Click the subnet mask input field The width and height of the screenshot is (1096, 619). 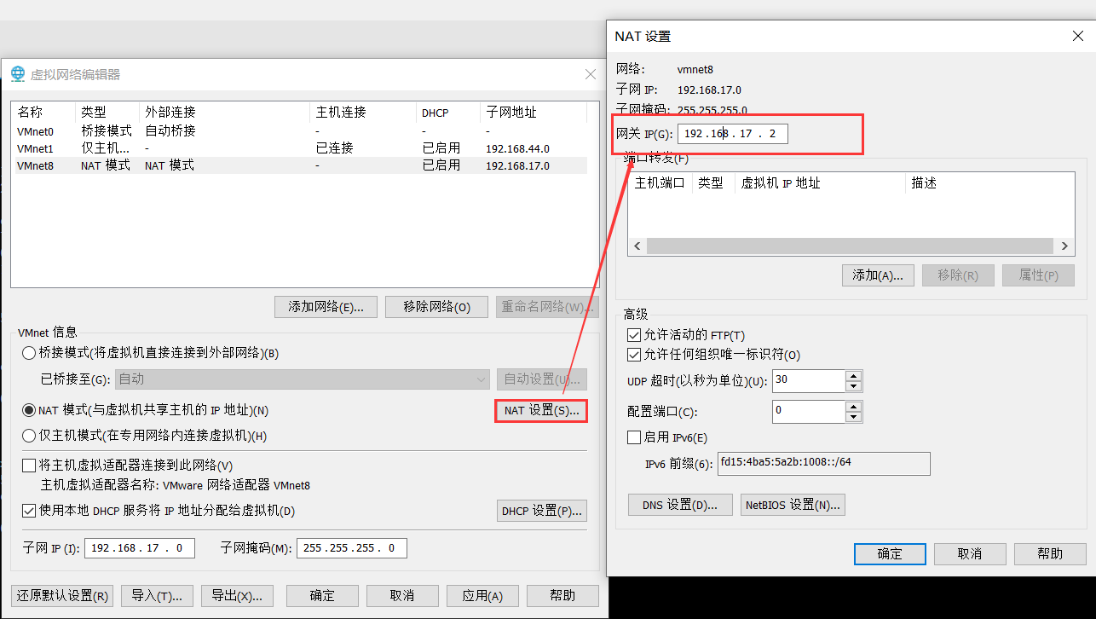tap(352, 548)
